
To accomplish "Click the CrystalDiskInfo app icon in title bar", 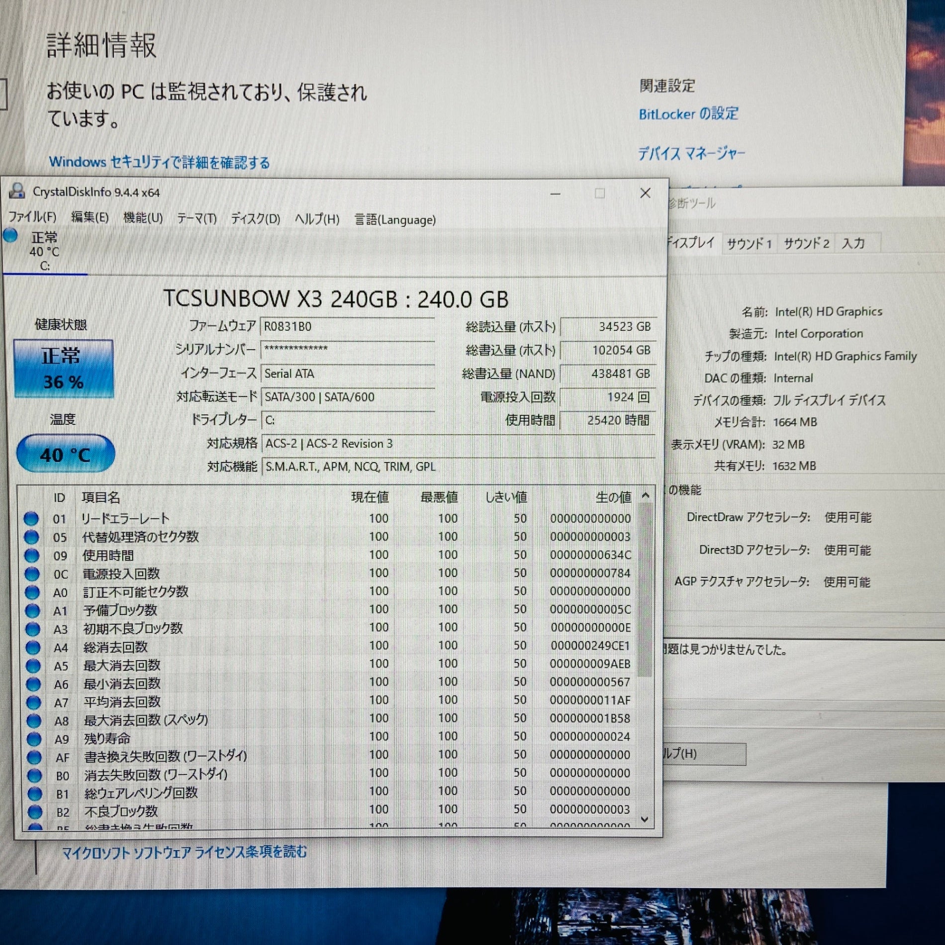I will click(17, 191).
